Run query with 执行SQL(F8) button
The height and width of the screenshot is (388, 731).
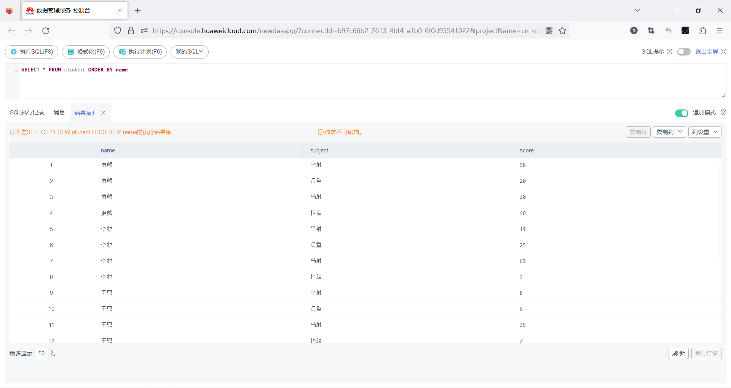click(x=32, y=52)
